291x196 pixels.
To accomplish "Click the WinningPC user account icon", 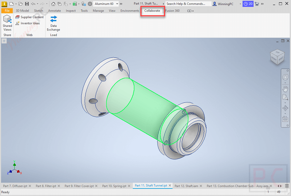I will coord(215,4).
